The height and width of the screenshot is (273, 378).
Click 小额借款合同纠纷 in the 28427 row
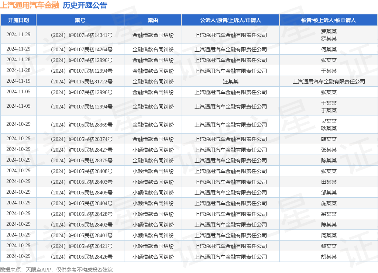(x=153, y=150)
